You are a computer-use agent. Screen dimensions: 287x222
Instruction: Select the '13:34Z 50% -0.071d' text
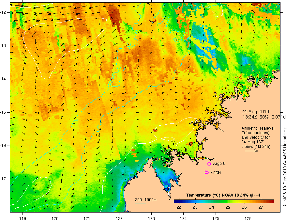coord(264,117)
